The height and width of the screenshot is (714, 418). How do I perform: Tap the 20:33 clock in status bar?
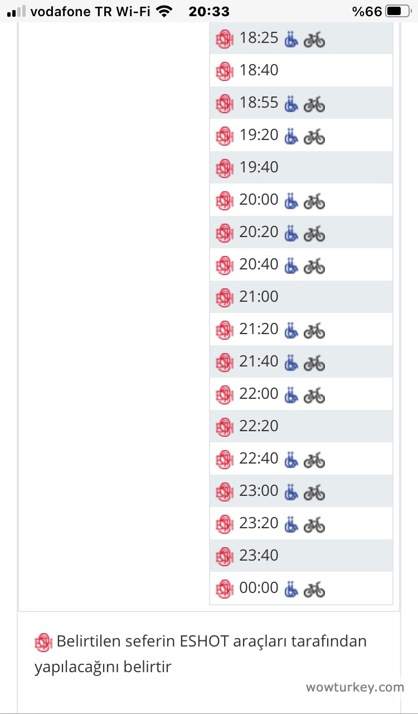click(x=209, y=11)
